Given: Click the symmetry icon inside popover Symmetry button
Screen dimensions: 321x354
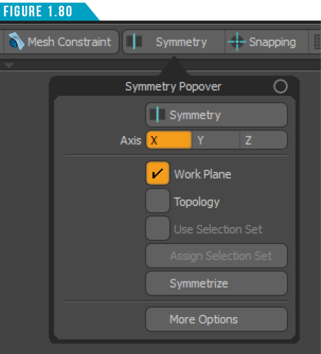Looking at the screenshot, I should [x=157, y=115].
